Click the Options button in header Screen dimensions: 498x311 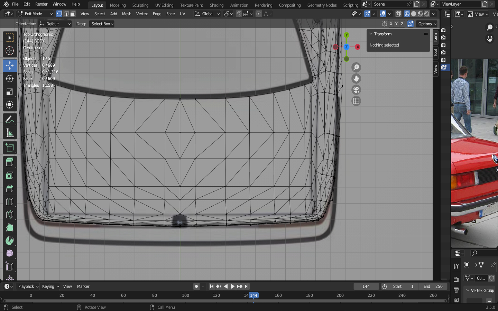427,24
